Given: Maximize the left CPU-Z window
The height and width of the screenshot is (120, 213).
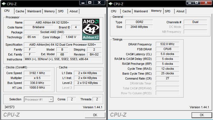Looking at the screenshot, I should [90, 2].
